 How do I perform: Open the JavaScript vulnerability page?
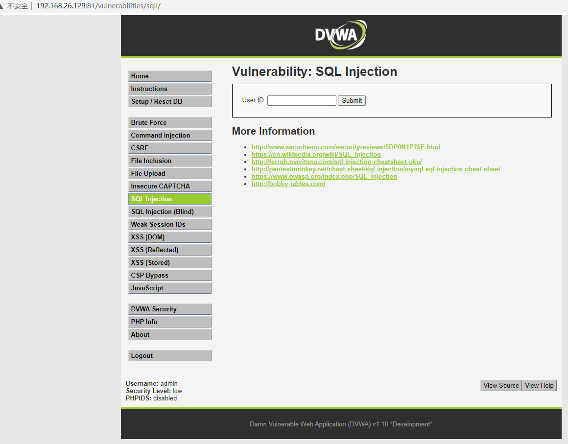[x=169, y=288]
